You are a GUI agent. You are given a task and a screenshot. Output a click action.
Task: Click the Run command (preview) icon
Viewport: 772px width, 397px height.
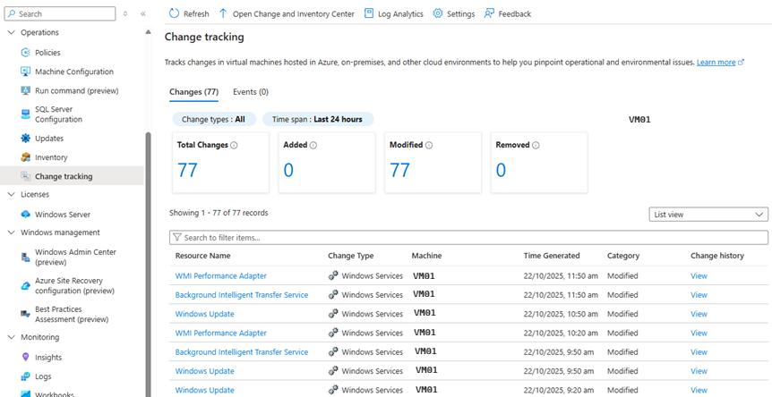pyautogui.click(x=26, y=91)
